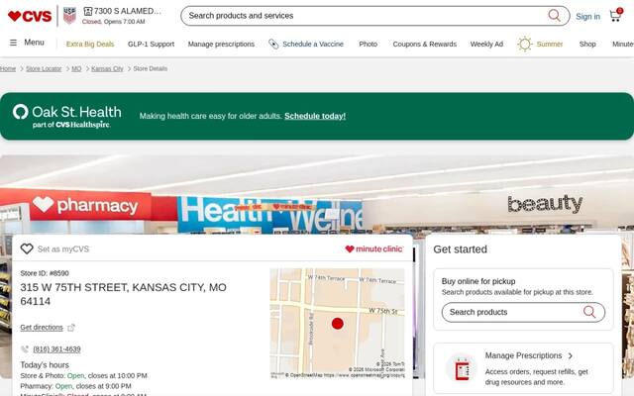Click the Summer sun icon
This screenshot has width=634, height=396.
pyautogui.click(x=525, y=44)
